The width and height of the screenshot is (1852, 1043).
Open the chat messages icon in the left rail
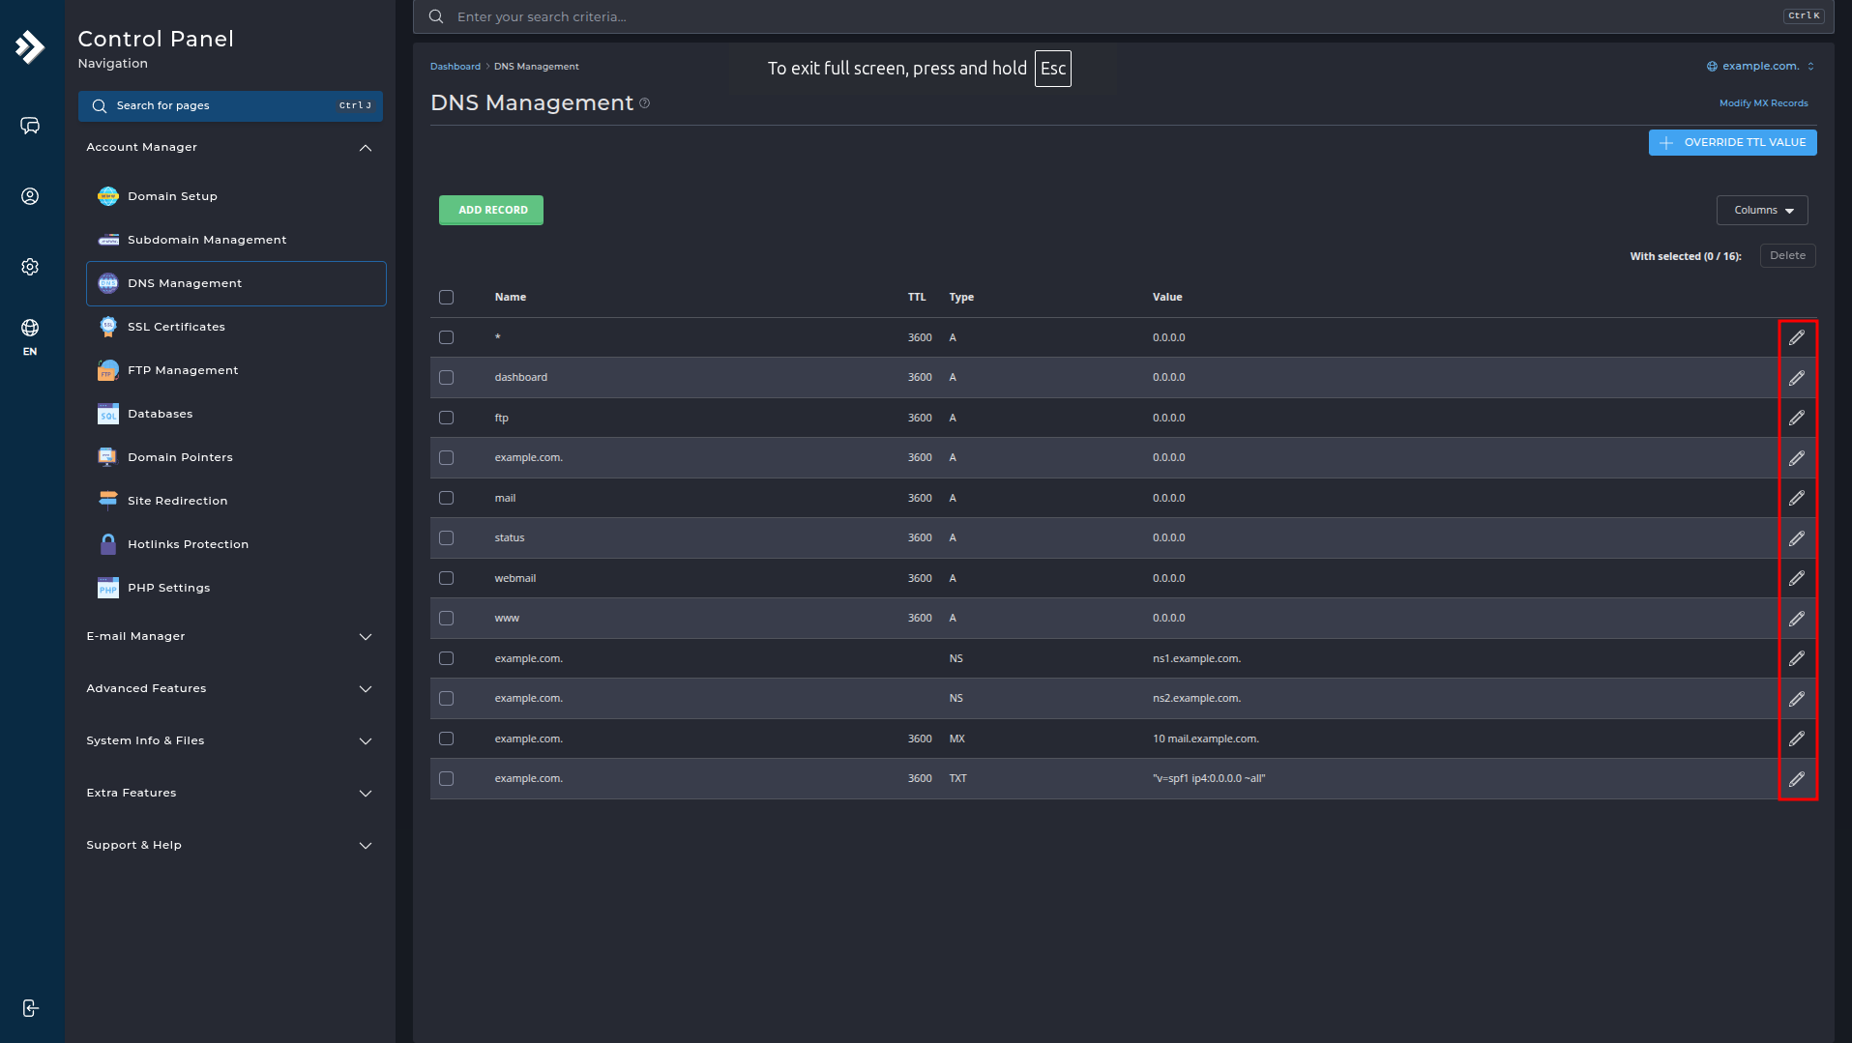30,126
